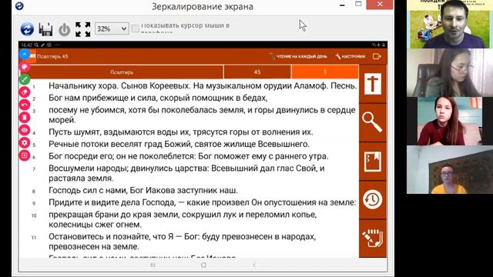
Task: Toggle the pink eye visibility button
Action: (25, 130)
